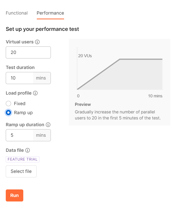Click the FEATURE TRIAL badge
The image size is (175, 209).
(23, 159)
